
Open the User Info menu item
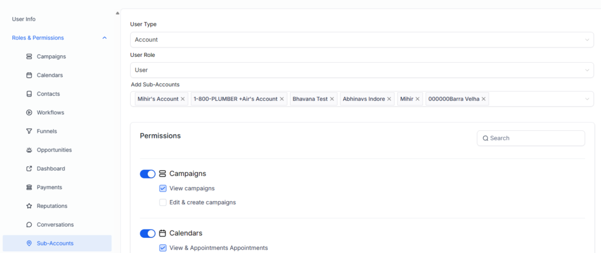click(x=24, y=19)
